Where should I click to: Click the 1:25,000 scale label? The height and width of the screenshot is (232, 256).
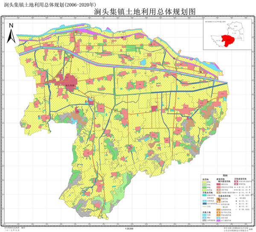point(129,229)
